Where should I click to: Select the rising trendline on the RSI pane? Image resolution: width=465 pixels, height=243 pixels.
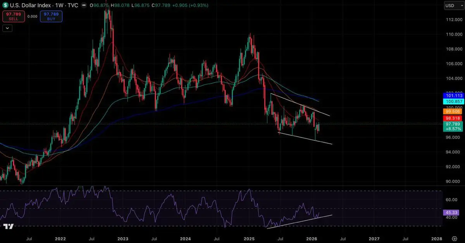[300, 221]
